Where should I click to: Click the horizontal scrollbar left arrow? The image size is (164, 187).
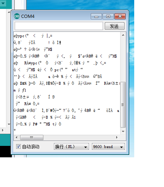pyautogui.click(x=17, y=137)
